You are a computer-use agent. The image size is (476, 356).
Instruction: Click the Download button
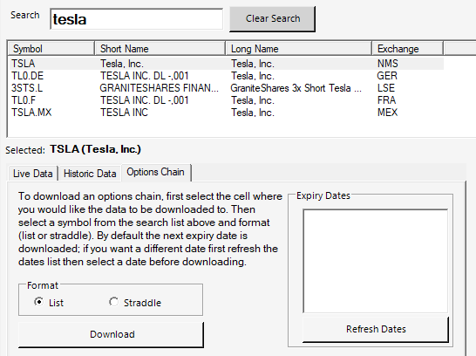pos(111,334)
